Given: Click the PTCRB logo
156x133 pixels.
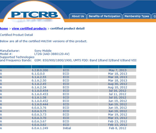Looking at the screenshot, I should 34,15.
